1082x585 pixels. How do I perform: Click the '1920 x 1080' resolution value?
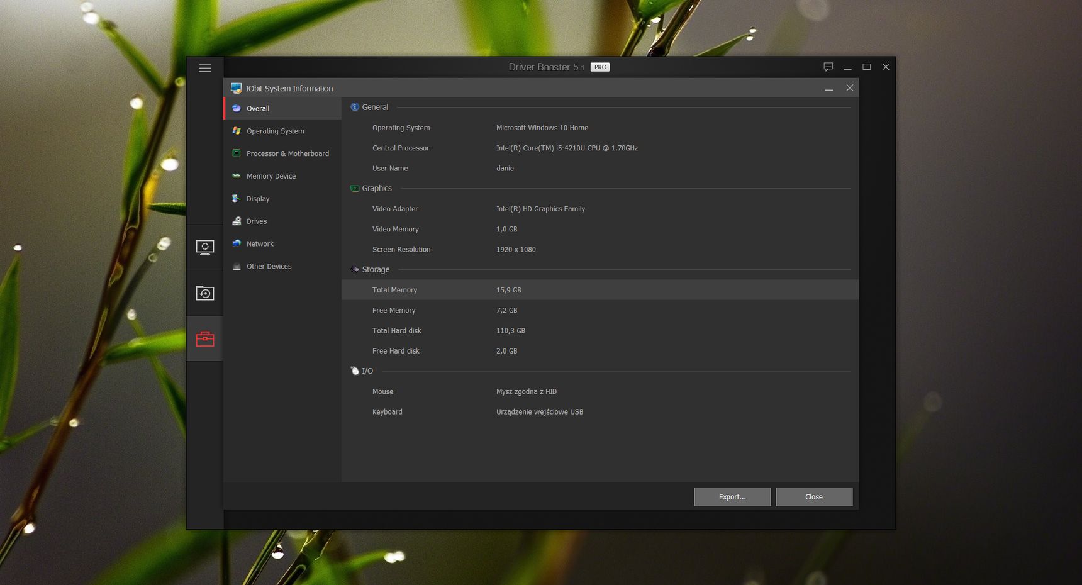[x=516, y=249]
